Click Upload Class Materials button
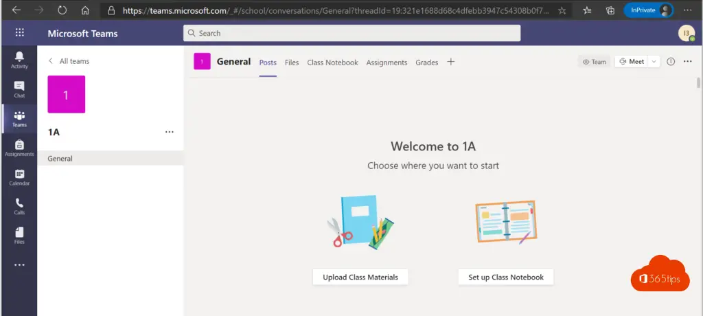This screenshot has height=316, width=703. 360,277
